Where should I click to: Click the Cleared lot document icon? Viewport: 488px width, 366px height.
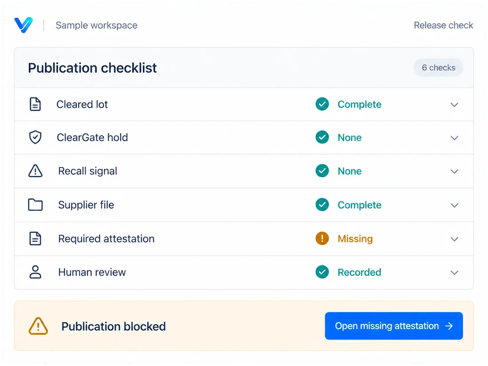point(35,104)
